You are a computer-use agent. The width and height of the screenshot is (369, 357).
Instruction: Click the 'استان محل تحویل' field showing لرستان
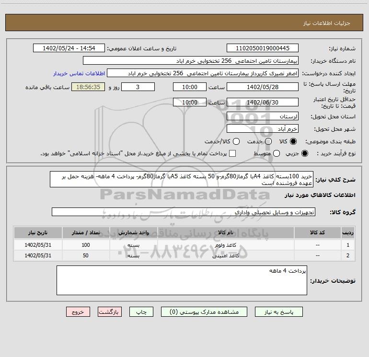pyautogui.click(x=262, y=116)
